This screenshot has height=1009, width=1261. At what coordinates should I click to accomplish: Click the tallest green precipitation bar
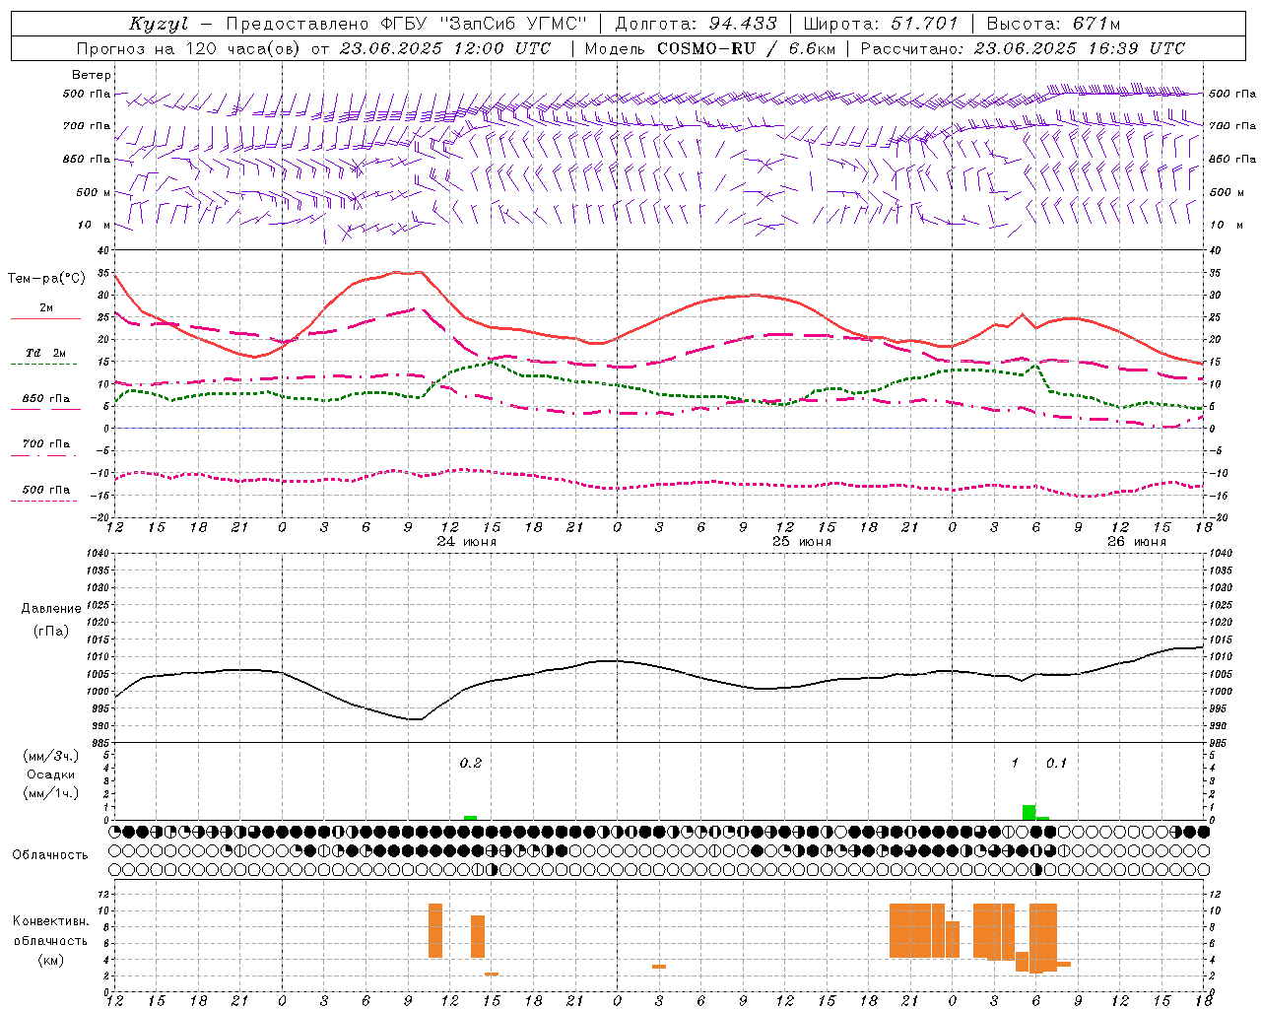click(1029, 812)
